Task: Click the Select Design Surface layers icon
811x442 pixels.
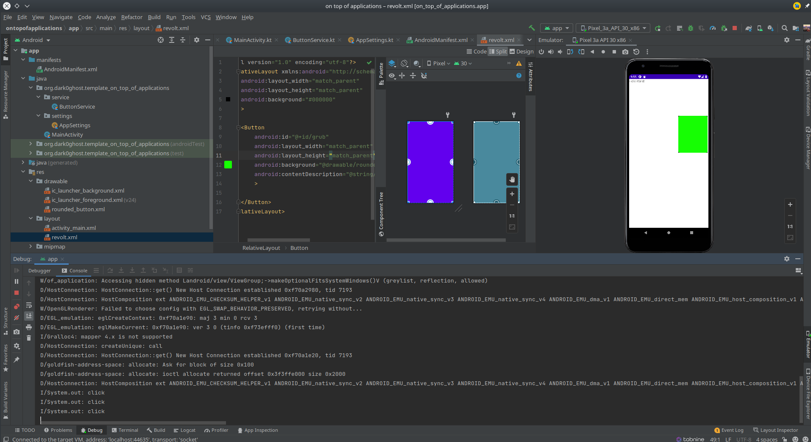Action: 392,63
